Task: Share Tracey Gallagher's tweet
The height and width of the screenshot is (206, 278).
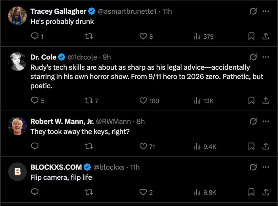Action: (266, 36)
